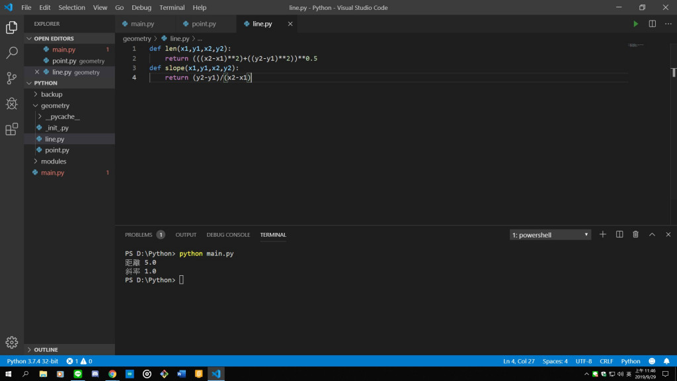This screenshot has height=381, width=677.
Task: Open the Terminal menu
Action: (x=172, y=7)
